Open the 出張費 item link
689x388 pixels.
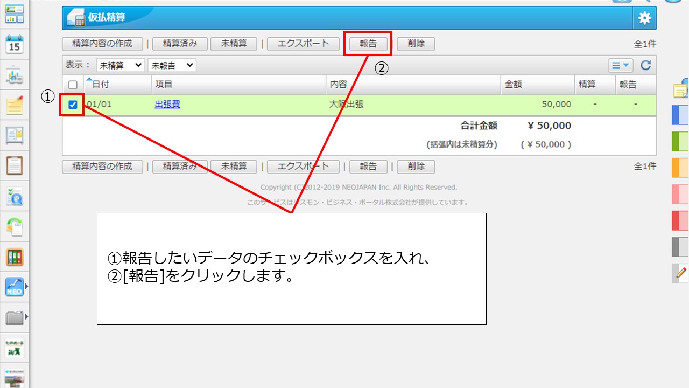(x=167, y=105)
